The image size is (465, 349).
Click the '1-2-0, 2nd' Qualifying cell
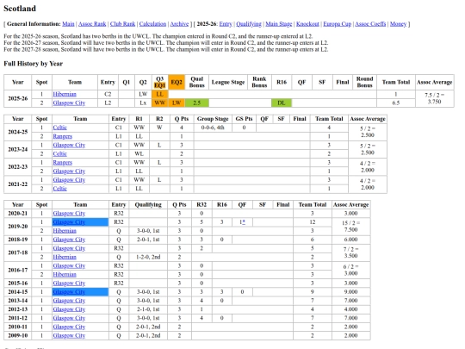tap(148, 257)
